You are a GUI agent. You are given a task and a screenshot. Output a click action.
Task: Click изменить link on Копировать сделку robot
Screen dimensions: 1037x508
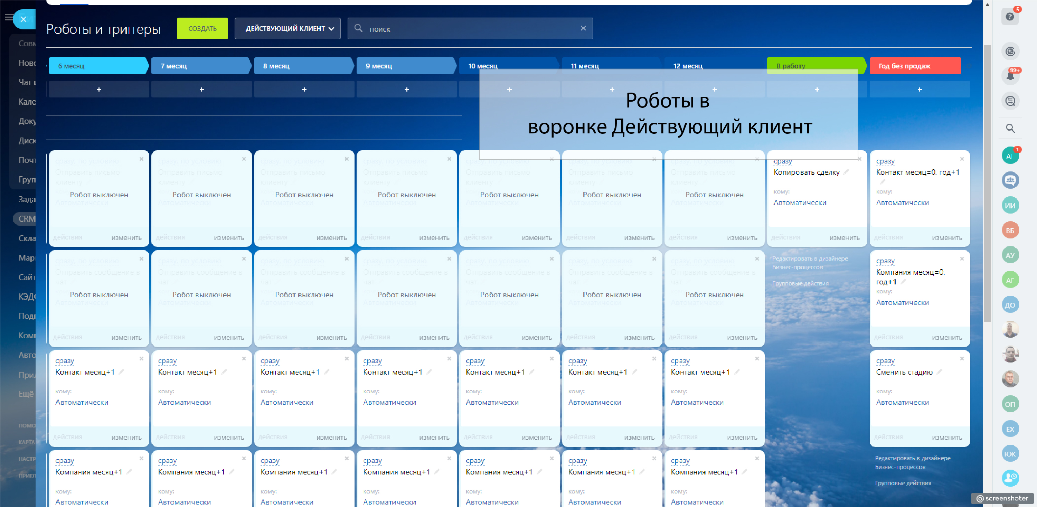pos(844,238)
